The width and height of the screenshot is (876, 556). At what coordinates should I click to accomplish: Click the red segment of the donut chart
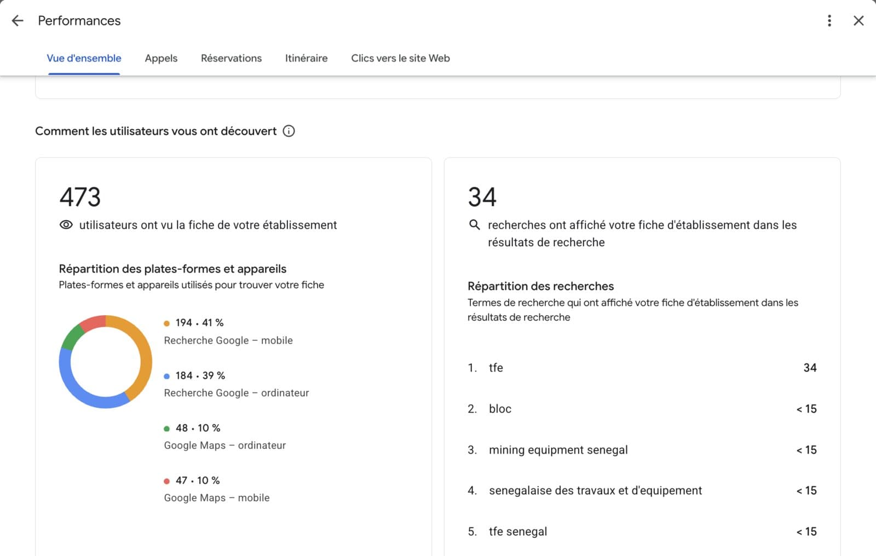point(93,323)
